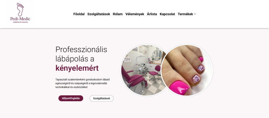Go to the Főoldal page
Image resolution: width=269 pixels, height=118 pixels.
point(79,14)
